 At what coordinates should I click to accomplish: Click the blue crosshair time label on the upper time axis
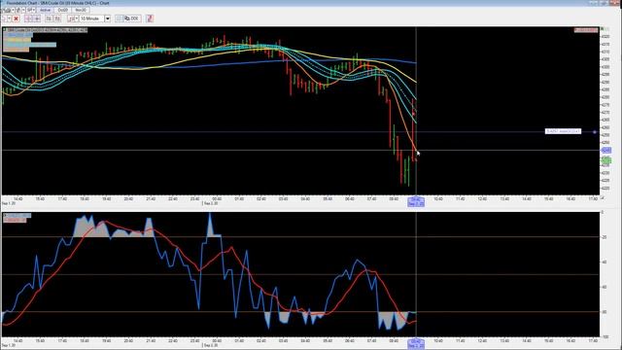coord(416,201)
